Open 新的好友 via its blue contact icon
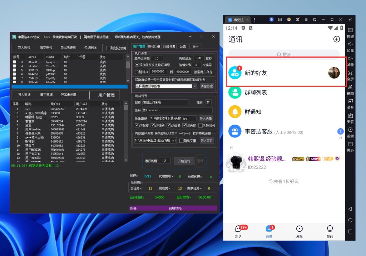Viewport: 366px width, 256px height. point(235,73)
